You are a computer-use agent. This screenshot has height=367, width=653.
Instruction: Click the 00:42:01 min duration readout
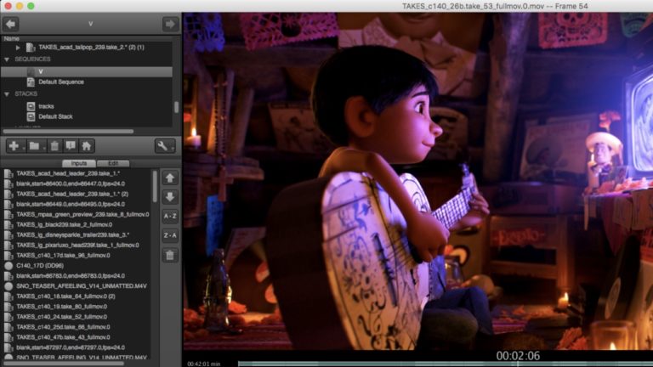pyautogui.click(x=204, y=364)
